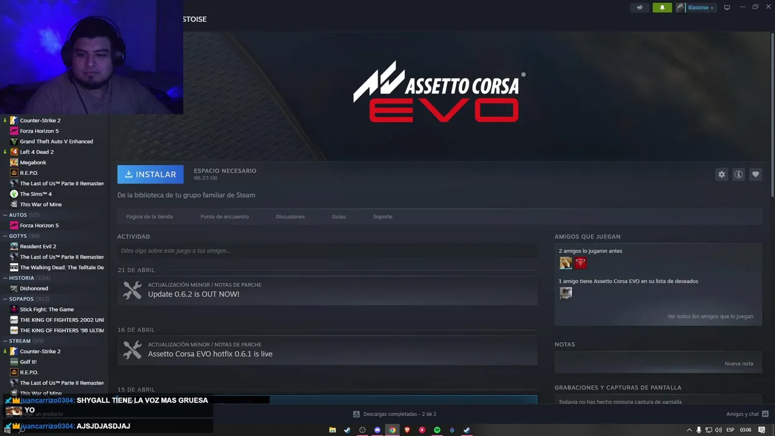Click first friend avatar who played before
Screen dimensions: 775x436
pos(566,263)
